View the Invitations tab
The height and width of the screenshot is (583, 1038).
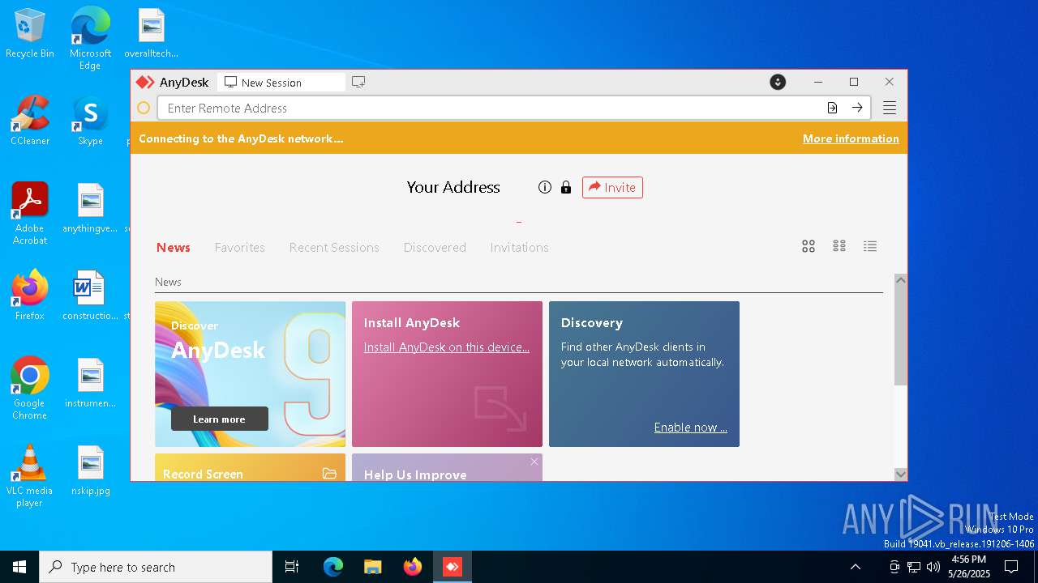[x=519, y=247]
